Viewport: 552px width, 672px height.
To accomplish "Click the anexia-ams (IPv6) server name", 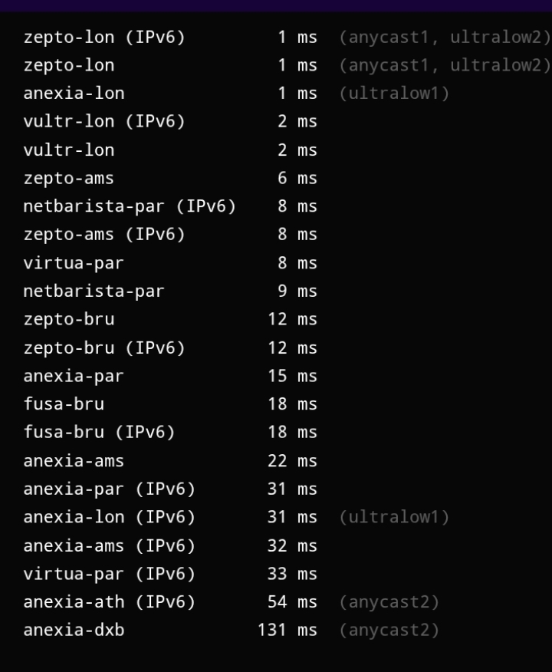I will 109,545.
